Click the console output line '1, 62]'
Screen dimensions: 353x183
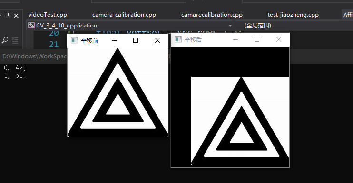[15, 75]
